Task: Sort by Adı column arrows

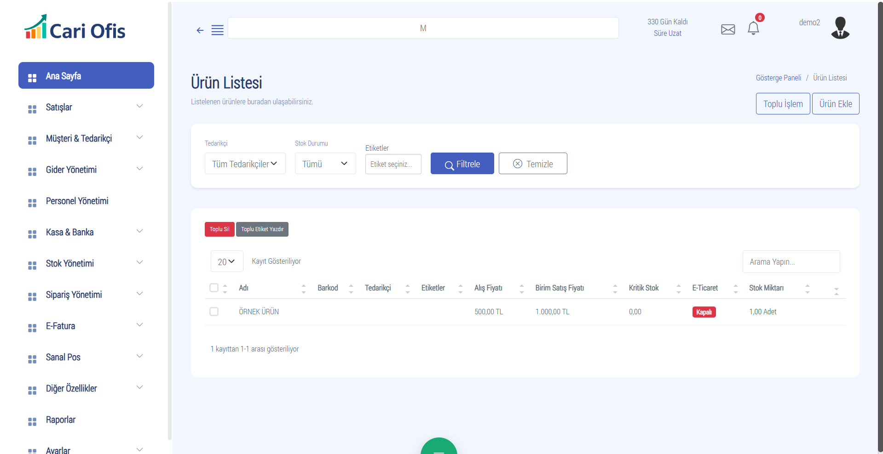Action: (x=303, y=288)
